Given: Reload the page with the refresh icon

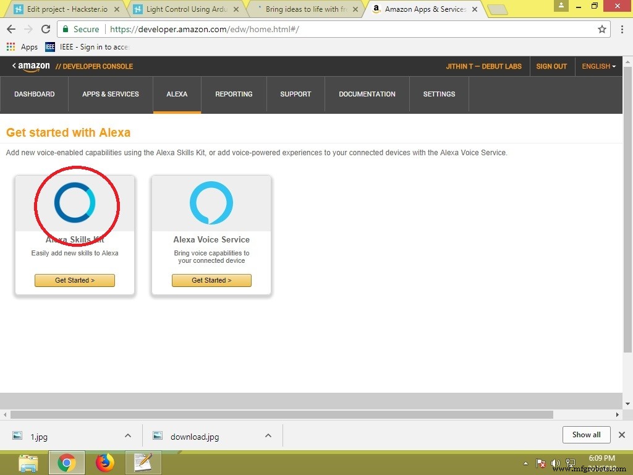Looking at the screenshot, I should pos(46,29).
